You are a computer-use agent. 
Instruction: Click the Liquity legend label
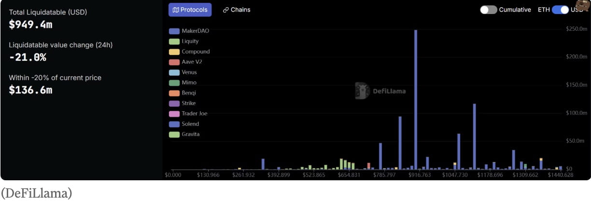coord(190,41)
